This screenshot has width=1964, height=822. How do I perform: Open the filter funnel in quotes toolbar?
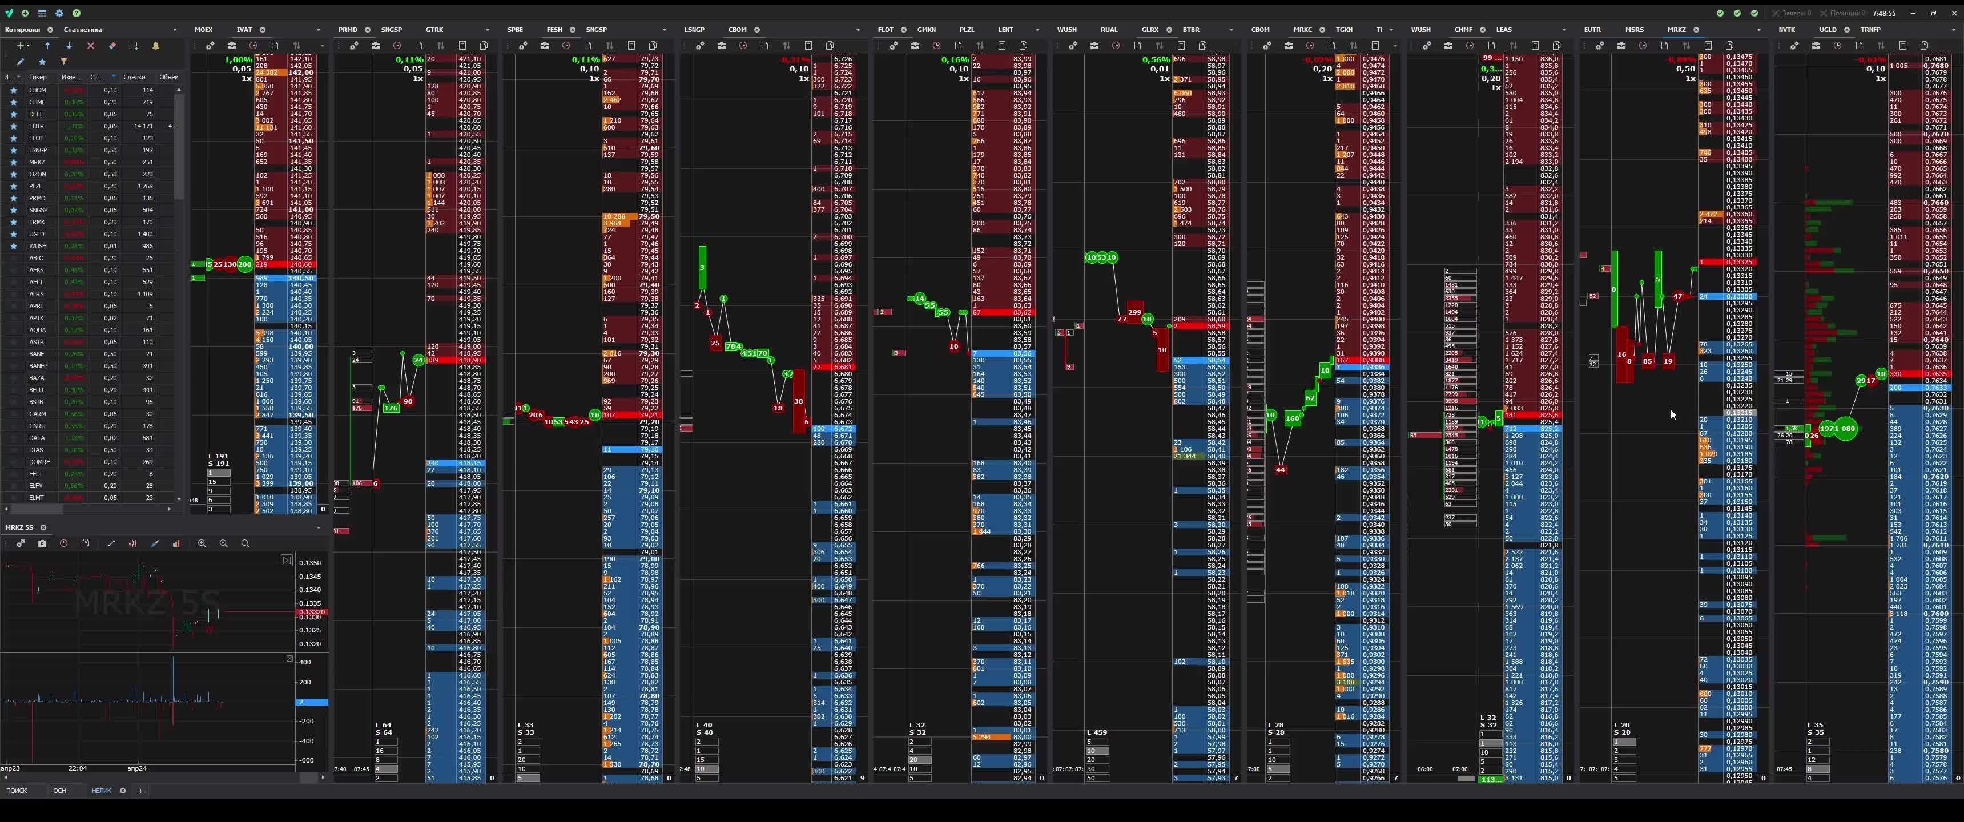tap(63, 61)
